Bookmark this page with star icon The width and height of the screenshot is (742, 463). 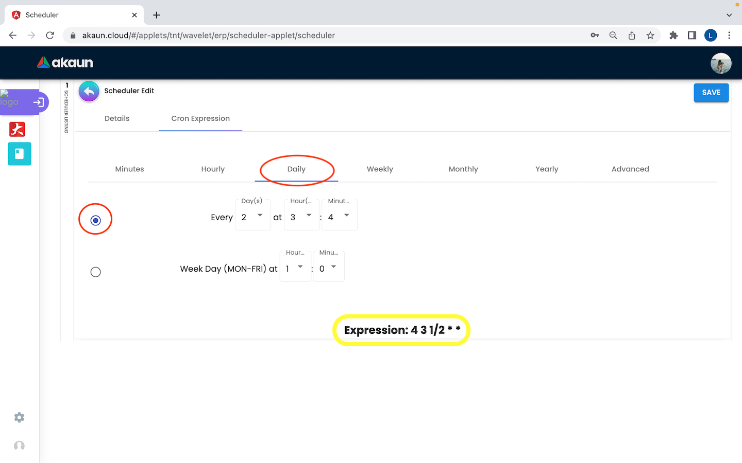pos(650,35)
